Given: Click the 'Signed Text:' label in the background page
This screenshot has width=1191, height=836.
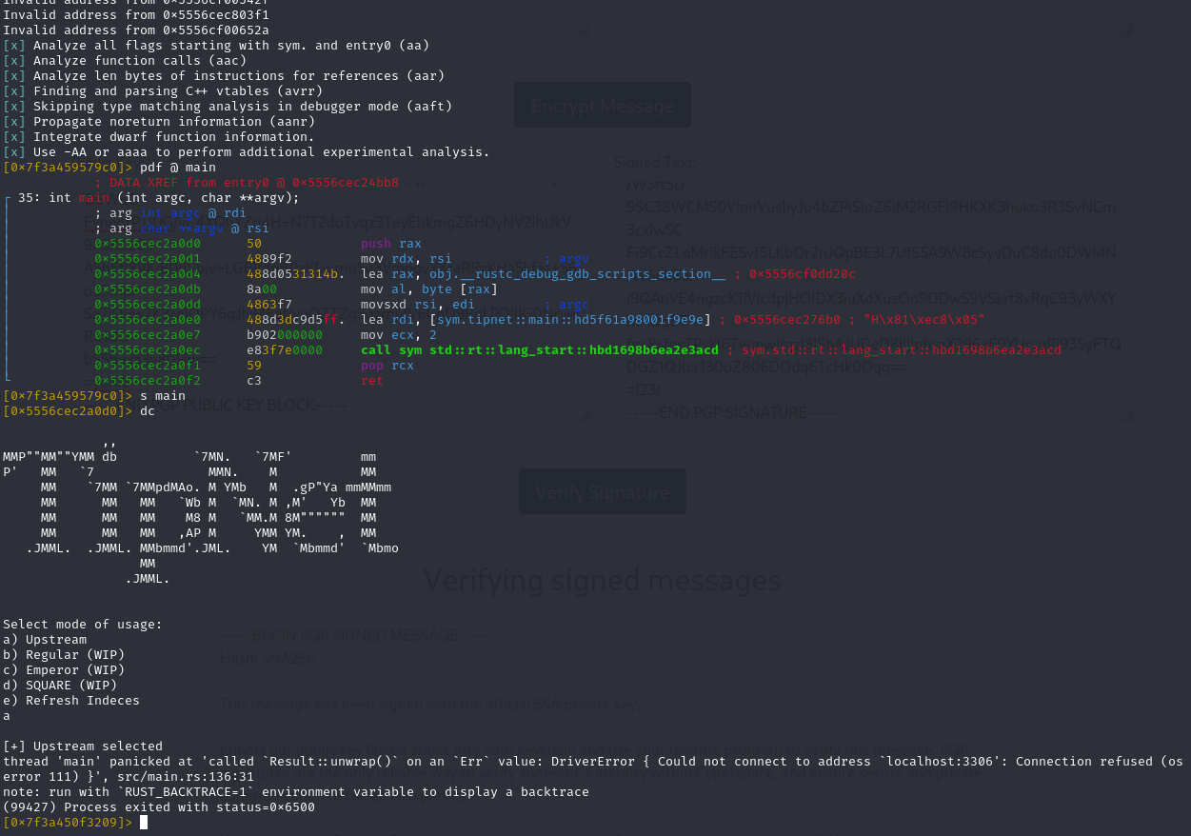Looking at the screenshot, I should [655, 162].
